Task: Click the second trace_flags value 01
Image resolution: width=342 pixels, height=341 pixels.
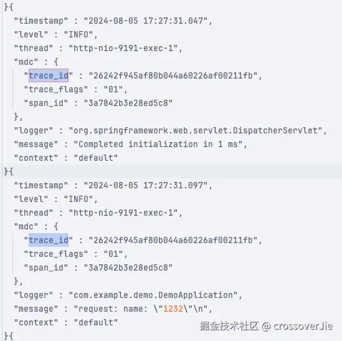Action: (113, 254)
